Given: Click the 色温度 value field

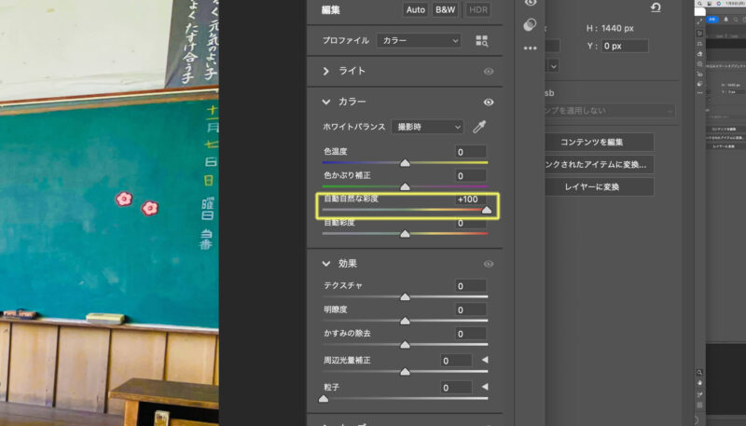Looking at the screenshot, I should (471, 152).
